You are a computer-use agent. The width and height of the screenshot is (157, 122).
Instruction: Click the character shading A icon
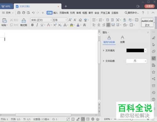(84, 25)
